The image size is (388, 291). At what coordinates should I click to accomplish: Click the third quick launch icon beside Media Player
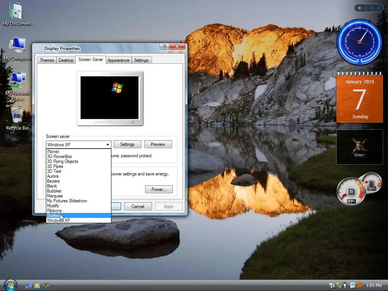pos(46,285)
